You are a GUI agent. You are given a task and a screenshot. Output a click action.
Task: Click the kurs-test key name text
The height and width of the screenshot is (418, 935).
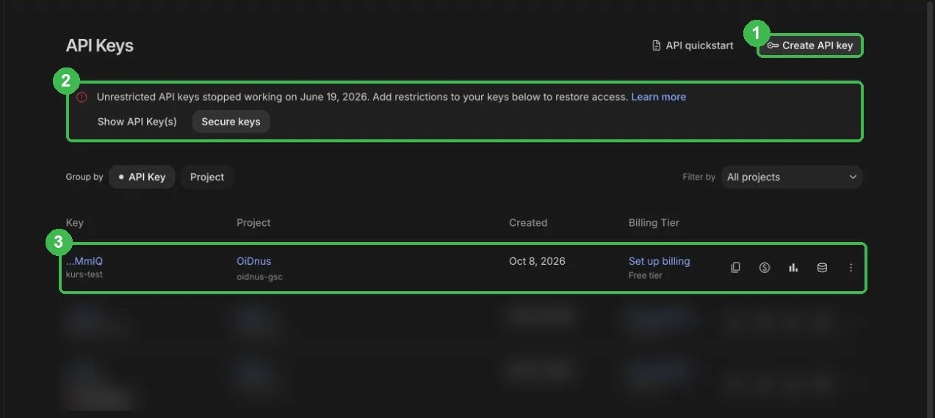[84, 274]
